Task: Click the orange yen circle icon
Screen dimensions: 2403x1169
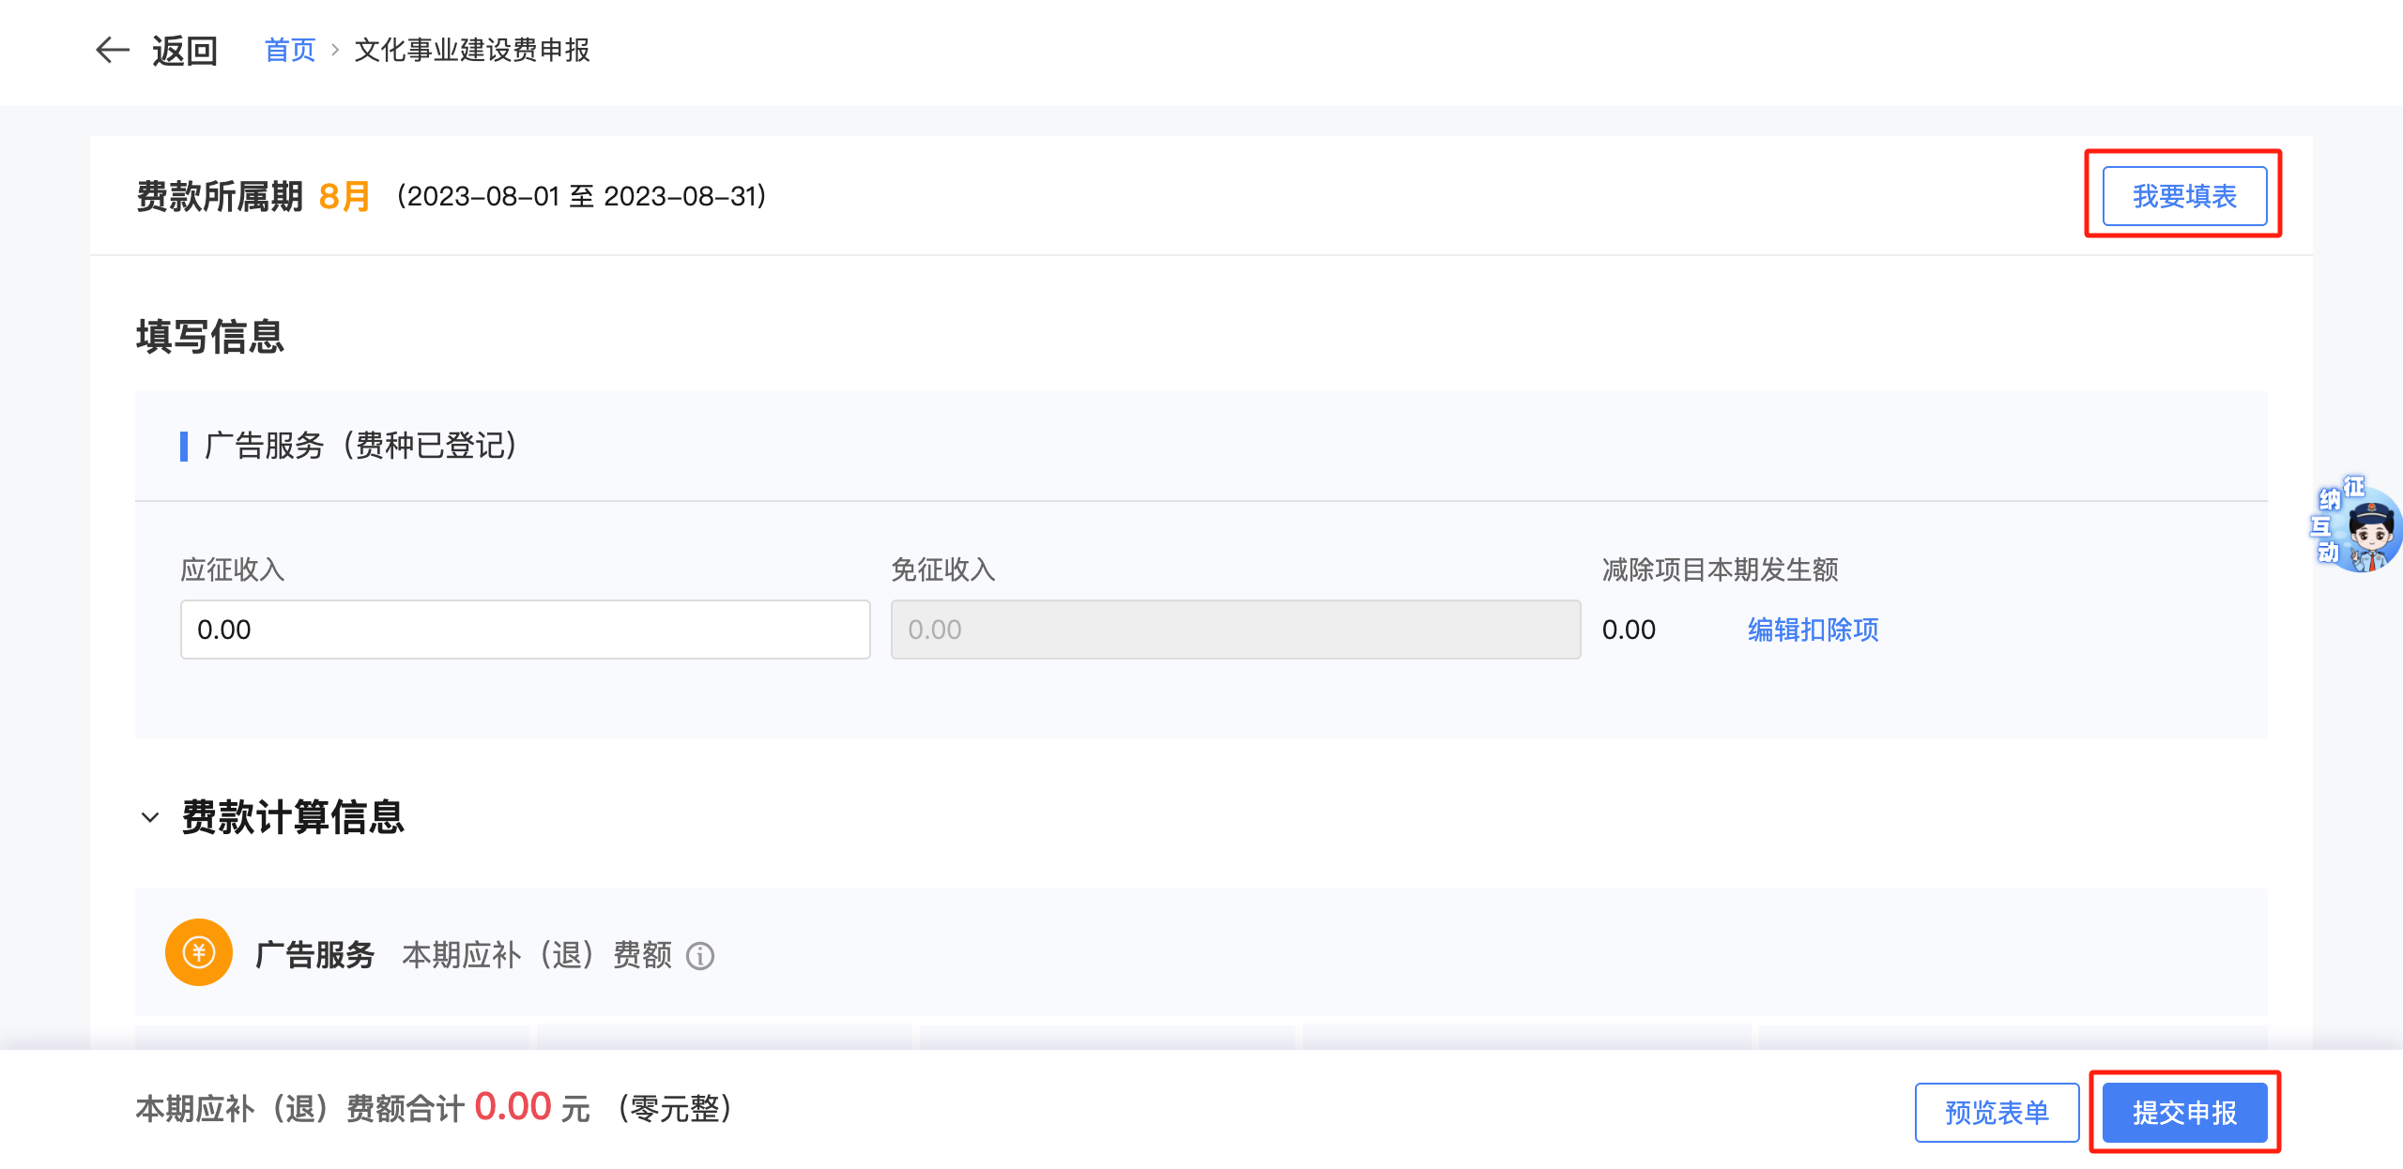Action: coord(199,952)
